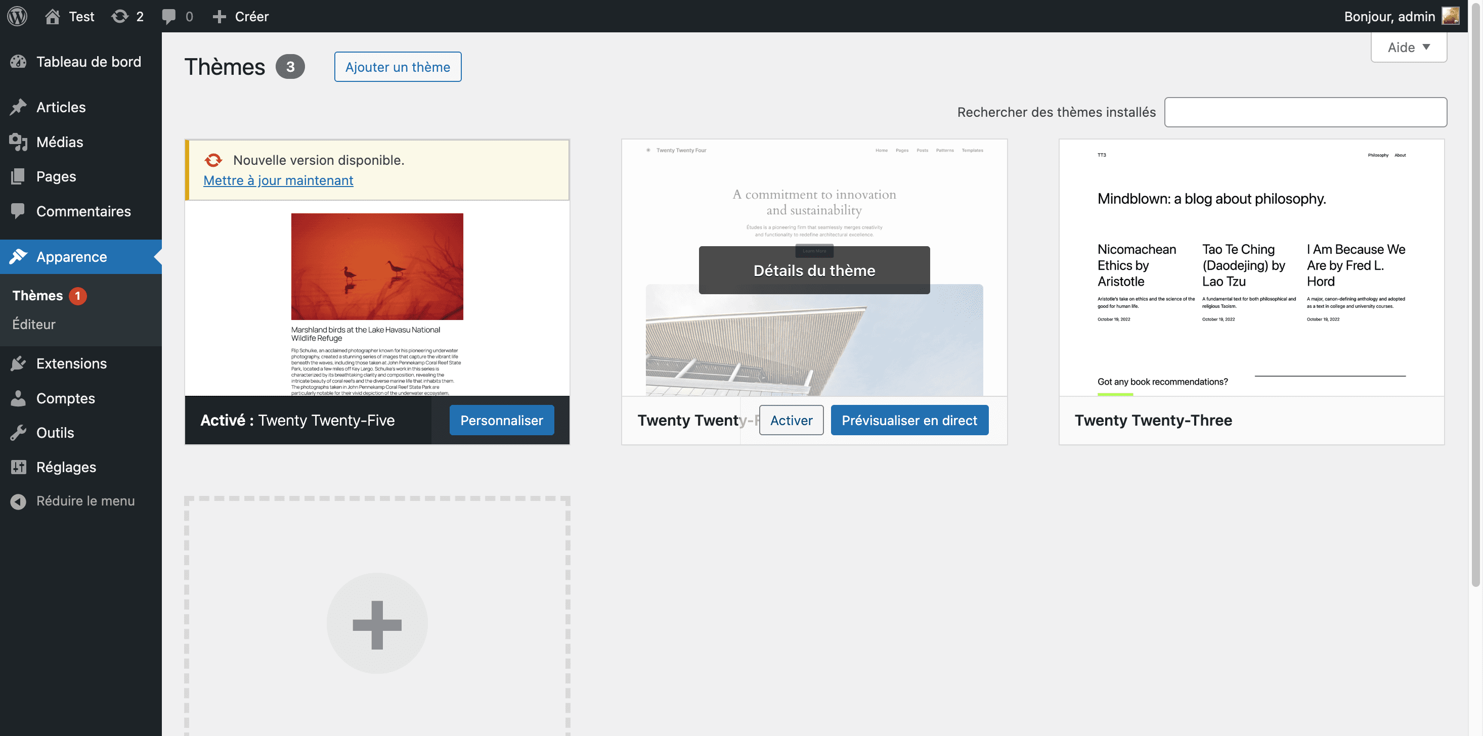This screenshot has height=736, width=1483.
Task: Expand the Aide help dropdown
Action: 1409,47
